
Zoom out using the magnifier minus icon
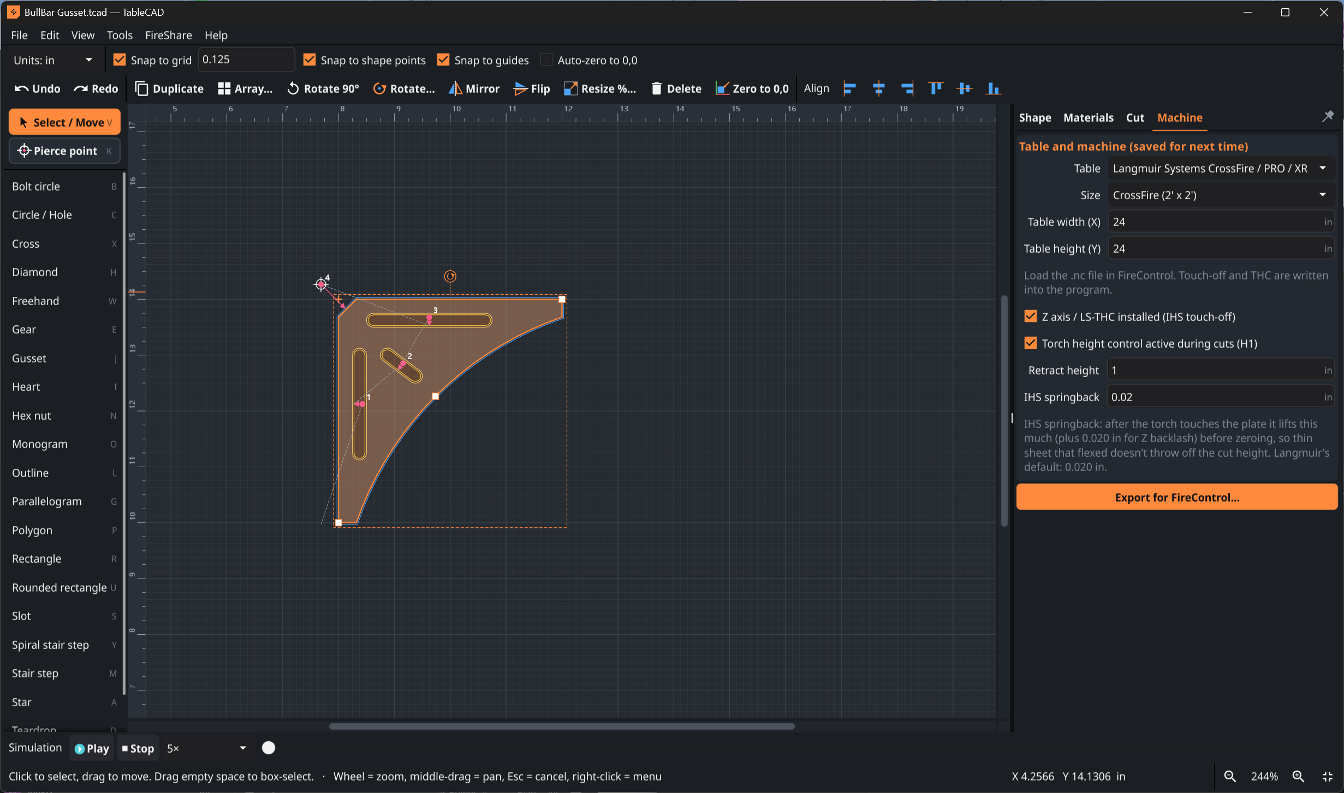pyautogui.click(x=1229, y=776)
